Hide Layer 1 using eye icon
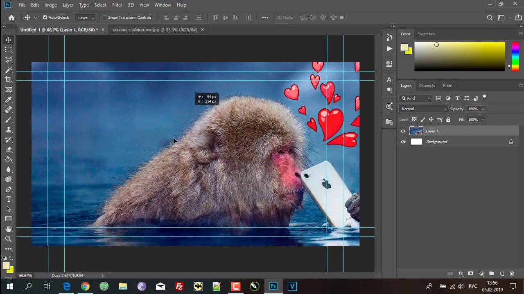The image size is (524, 294). point(403,131)
